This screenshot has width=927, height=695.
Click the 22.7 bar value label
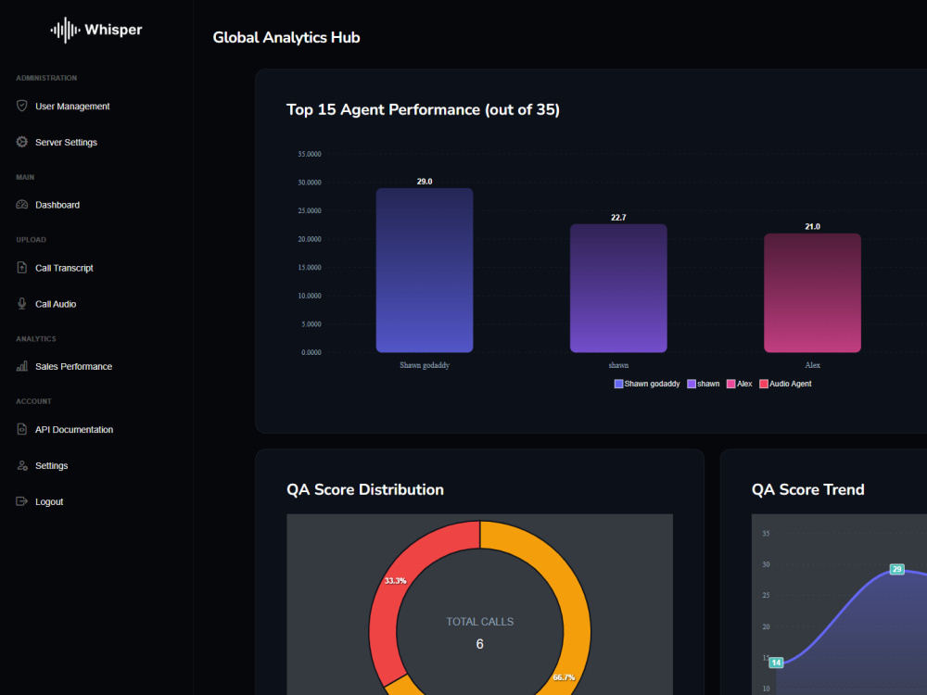coord(618,218)
